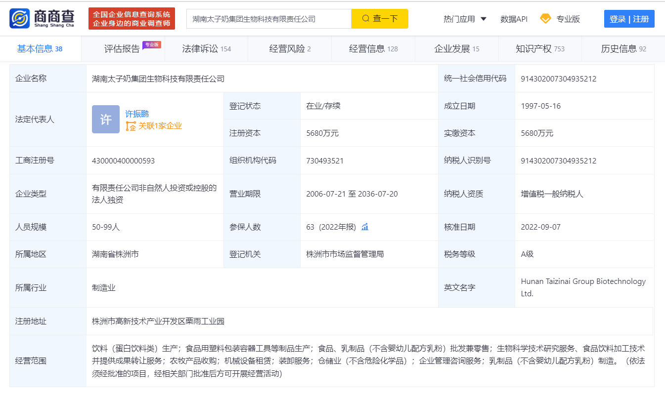Switch to the 评估报告 tab
Screen dimensions: 665x399
pos(122,48)
